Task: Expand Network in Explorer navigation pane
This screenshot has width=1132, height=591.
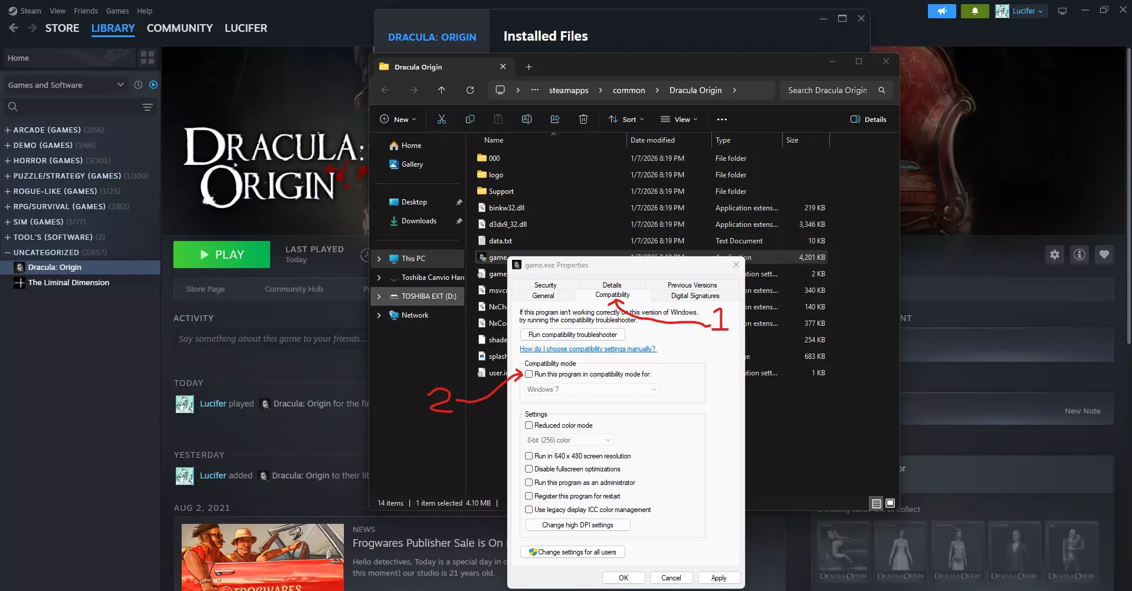Action: [379, 315]
